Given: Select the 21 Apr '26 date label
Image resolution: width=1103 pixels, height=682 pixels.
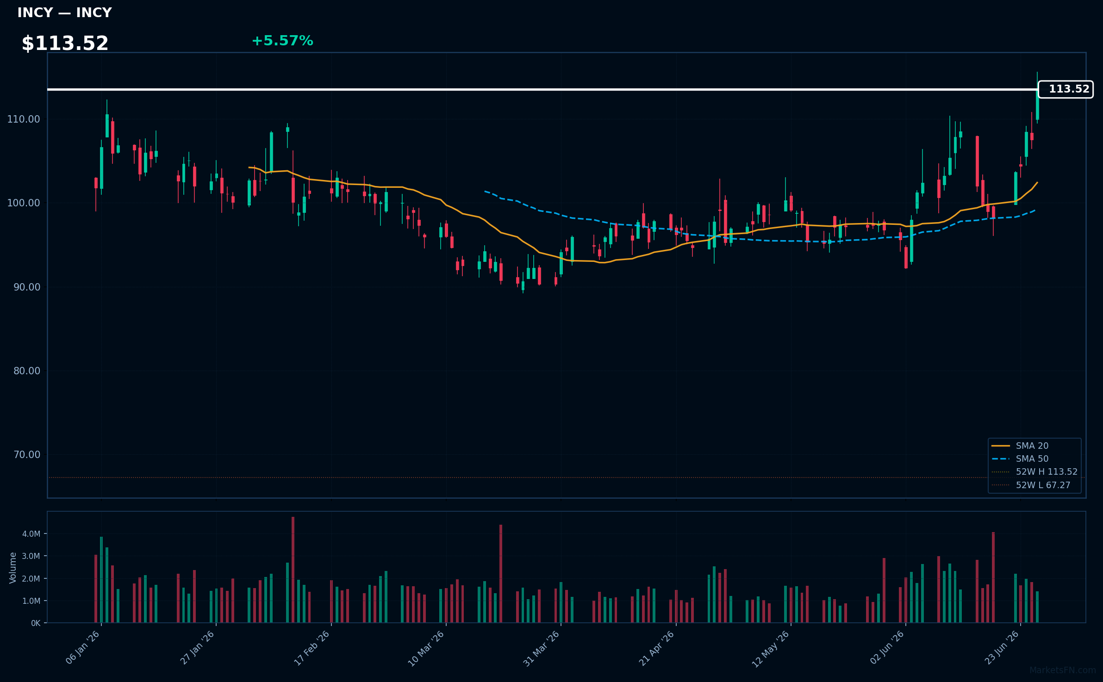Looking at the screenshot, I should point(657,648).
